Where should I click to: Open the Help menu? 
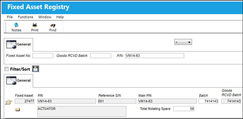click(60, 17)
